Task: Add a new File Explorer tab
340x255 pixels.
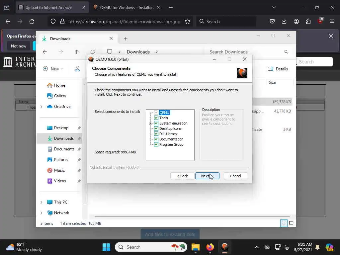Action: (126, 39)
